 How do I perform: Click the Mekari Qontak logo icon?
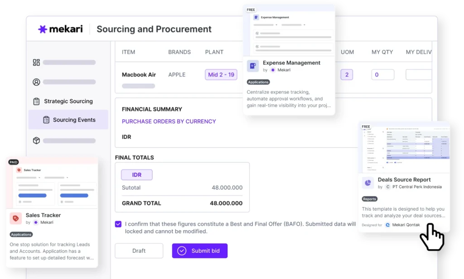click(x=387, y=225)
